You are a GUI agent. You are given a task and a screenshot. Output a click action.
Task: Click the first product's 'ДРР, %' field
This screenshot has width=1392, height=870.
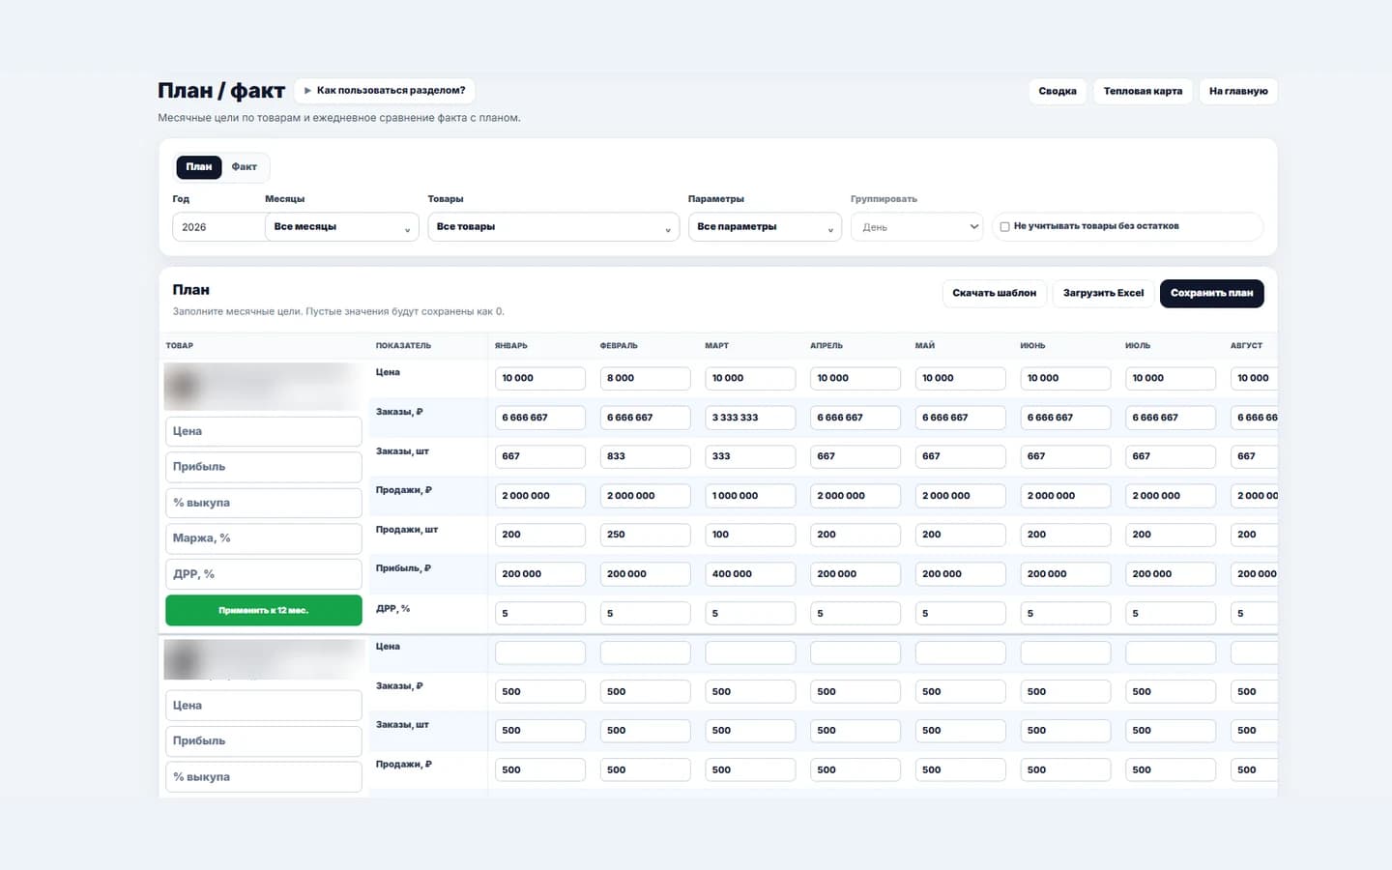click(x=264, y=574)
